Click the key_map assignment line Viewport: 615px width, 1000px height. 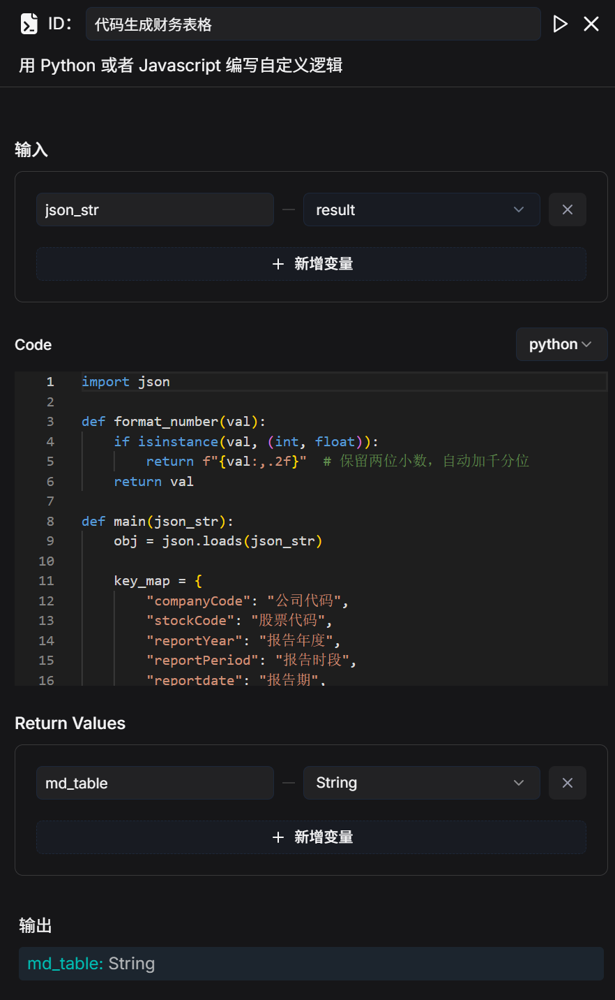coord(158,581)
